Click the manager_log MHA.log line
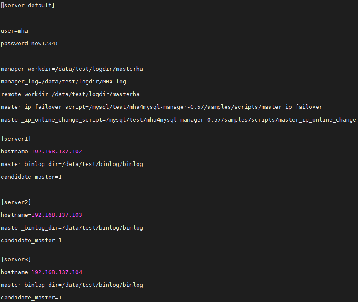358x302 pixels. 63,82
